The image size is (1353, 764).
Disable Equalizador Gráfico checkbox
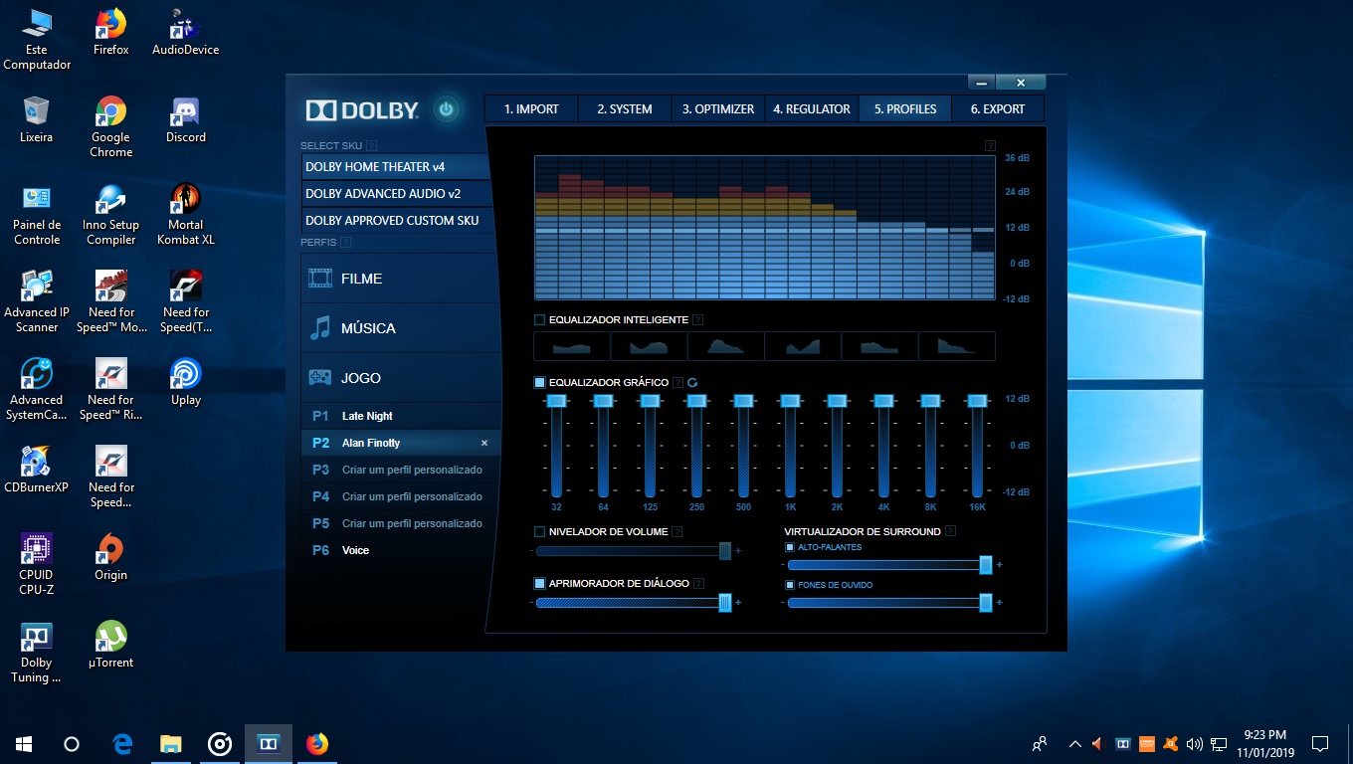[x=540, y=383]
